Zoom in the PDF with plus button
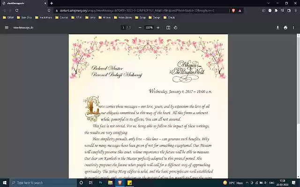The image size is (300, 187). 158,28
